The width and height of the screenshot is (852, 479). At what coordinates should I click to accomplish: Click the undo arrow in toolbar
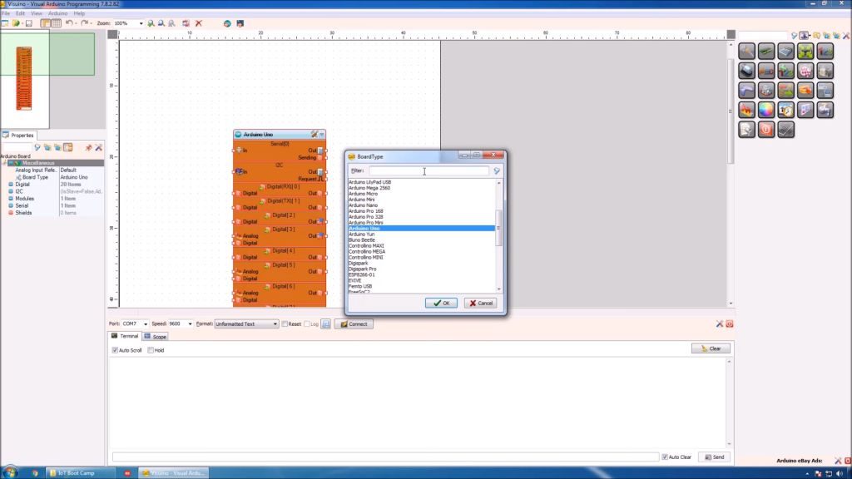tap(68, 23)
